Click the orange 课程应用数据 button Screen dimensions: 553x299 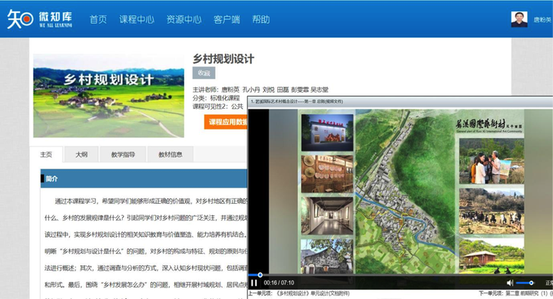[x=226, y=122]
